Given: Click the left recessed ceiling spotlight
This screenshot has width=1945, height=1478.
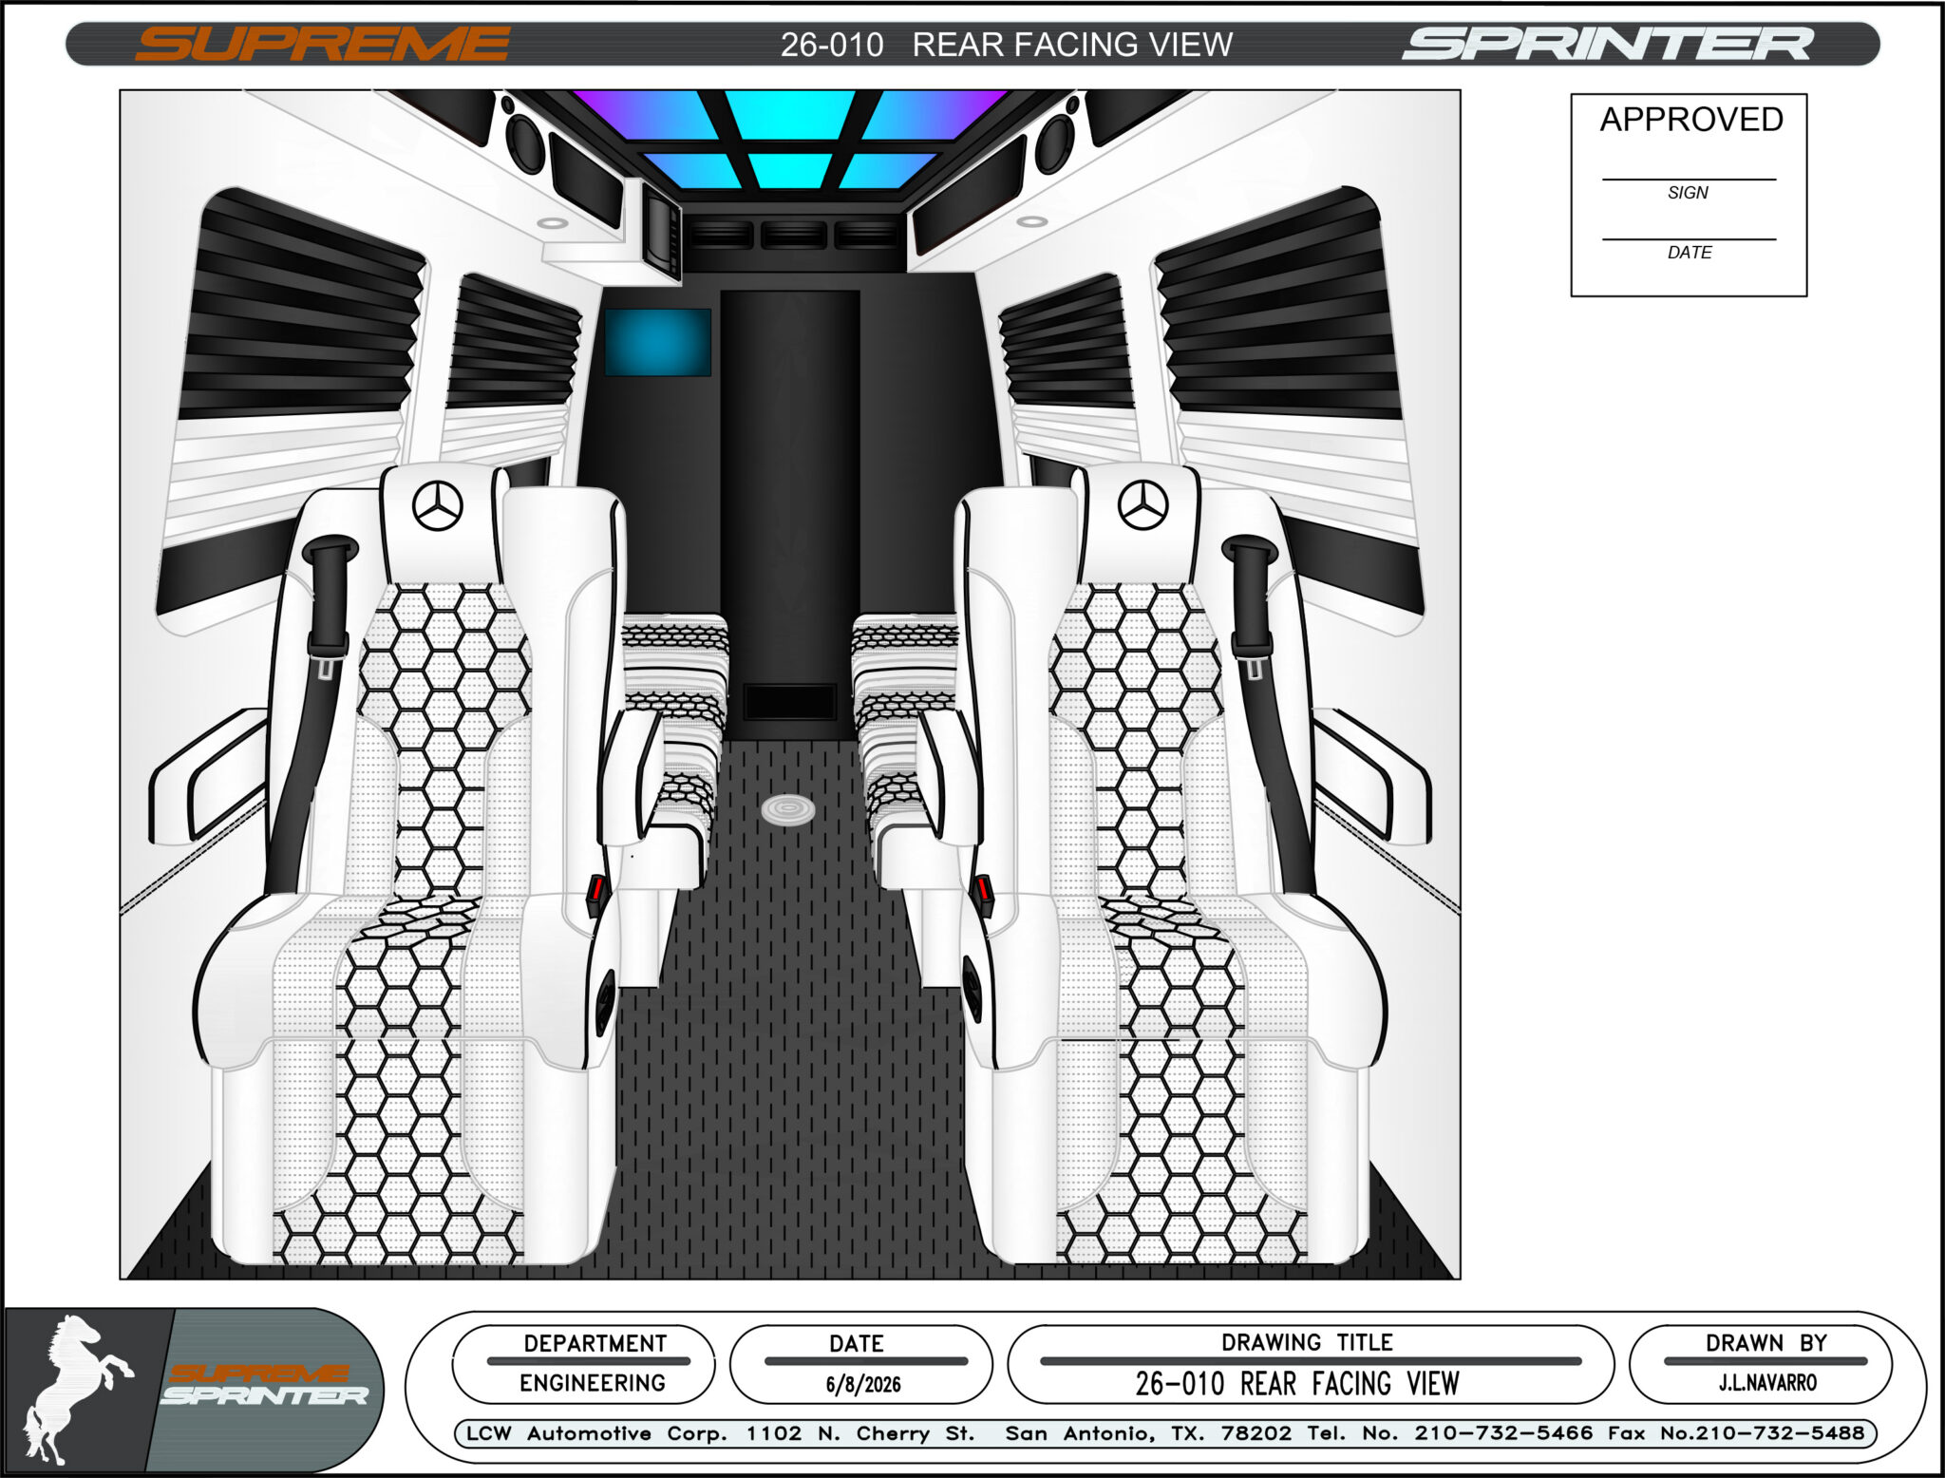Looking at the screenshot, I should tap(552, 223).
